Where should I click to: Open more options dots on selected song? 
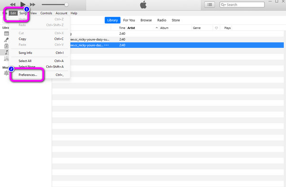point(106,45)
